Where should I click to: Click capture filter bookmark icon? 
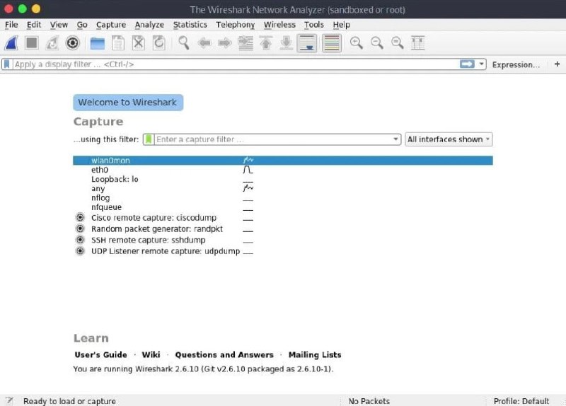[149, 139]
